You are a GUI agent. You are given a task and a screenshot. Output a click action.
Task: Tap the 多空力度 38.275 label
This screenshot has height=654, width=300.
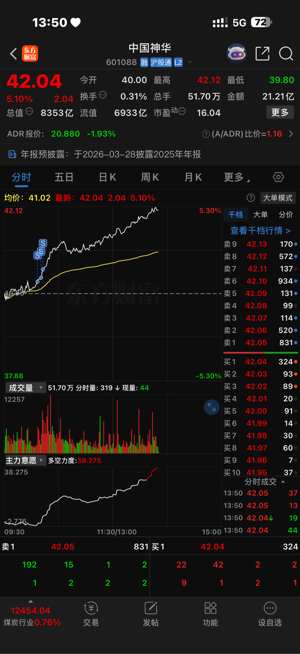click(x=74, y=460)
